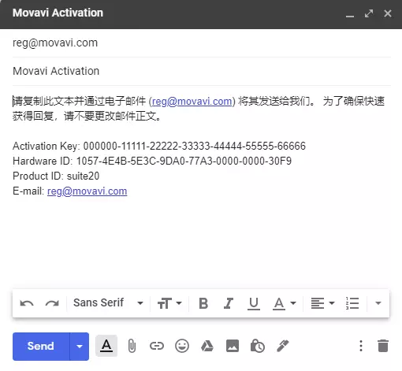Click the Send button
This screenshot has height=371, width=402.
click(x=41, y=347)
